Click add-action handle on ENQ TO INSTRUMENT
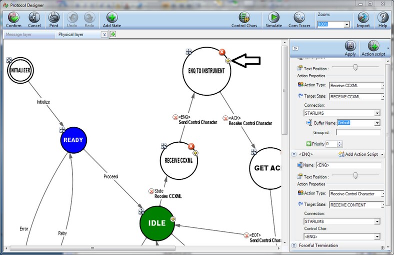Viewport: 394px width, 255px height. (227, 61)
